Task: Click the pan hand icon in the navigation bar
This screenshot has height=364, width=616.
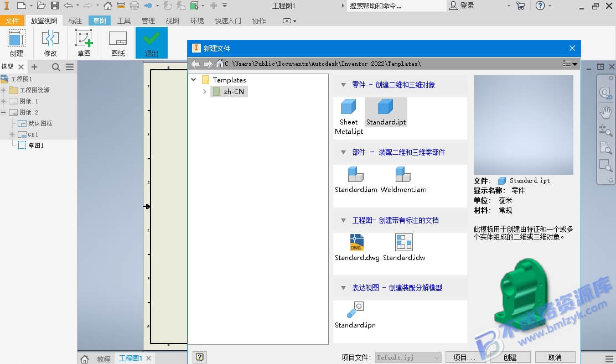Action: [605, 112]
